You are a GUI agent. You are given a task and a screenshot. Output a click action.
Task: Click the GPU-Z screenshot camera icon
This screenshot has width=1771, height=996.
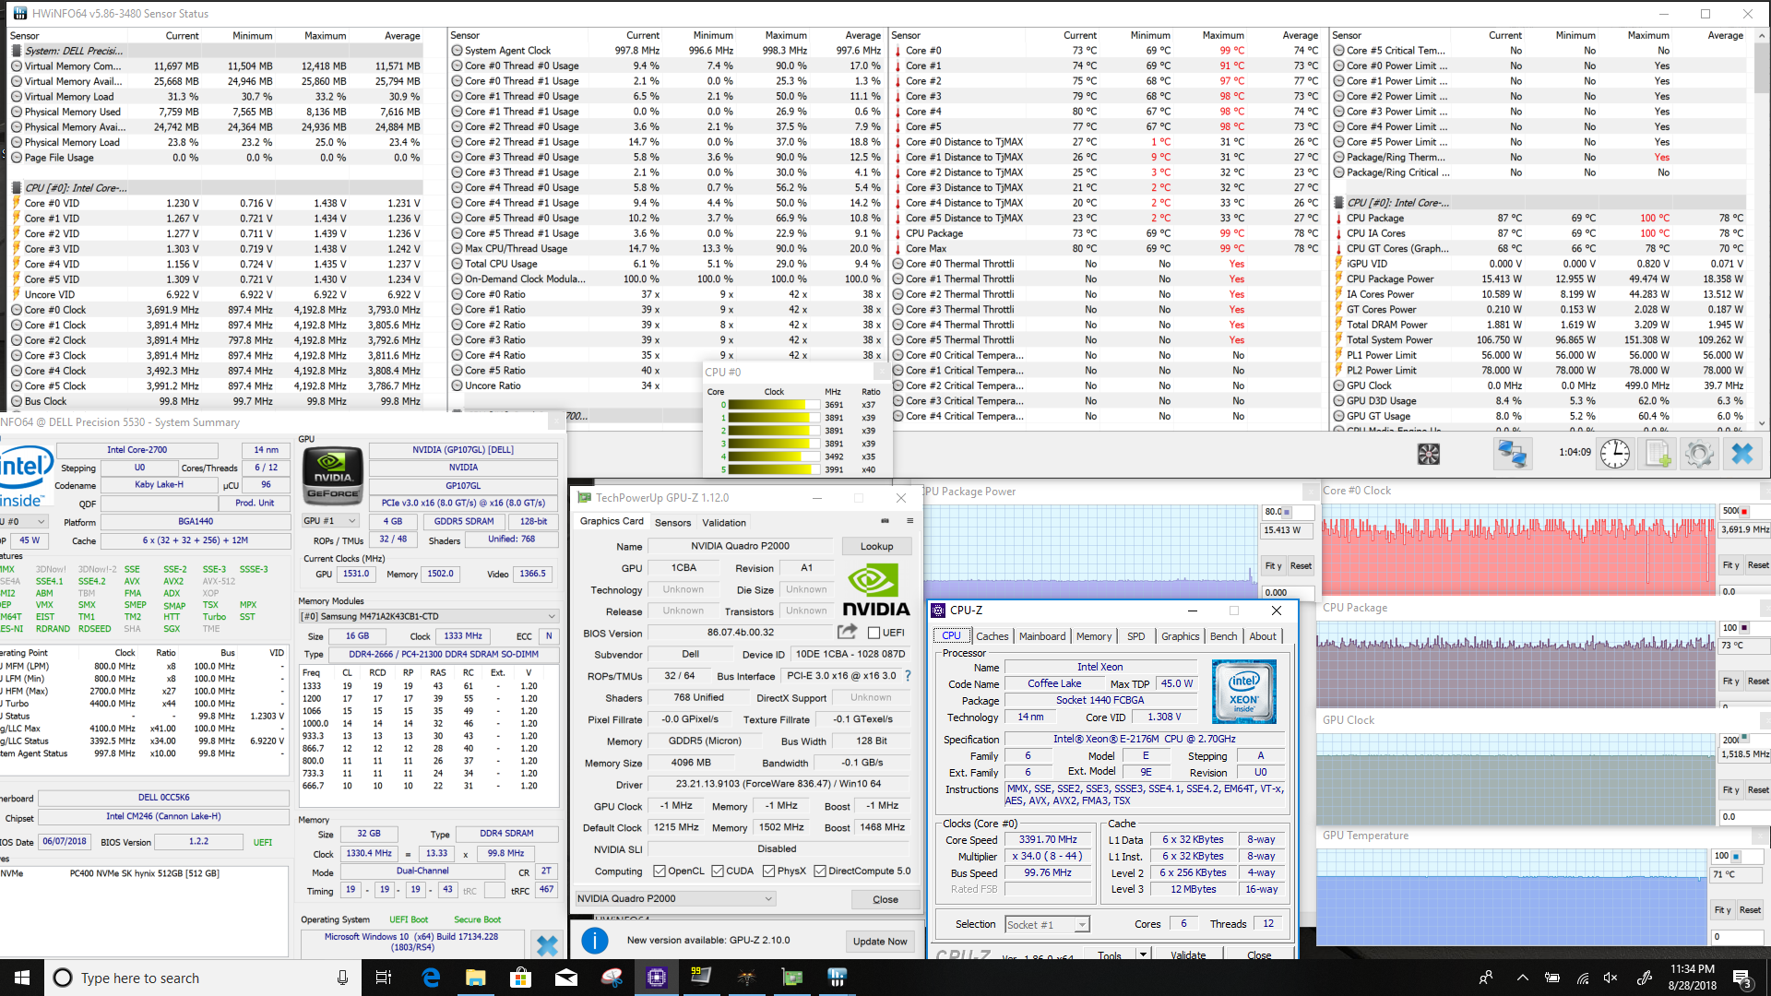click(x=885, y=521)
